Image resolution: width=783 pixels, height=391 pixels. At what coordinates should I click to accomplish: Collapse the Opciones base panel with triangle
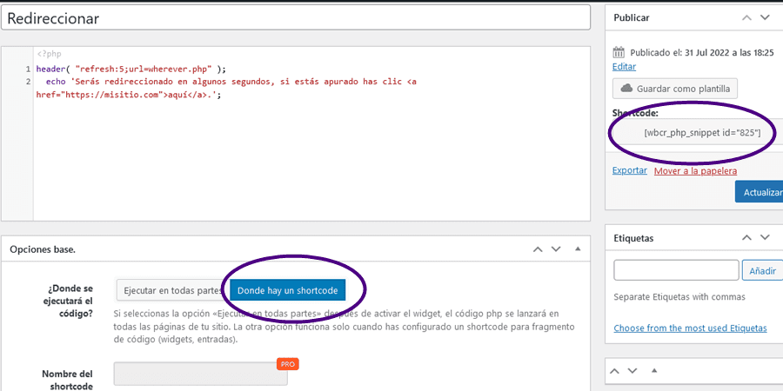(x=577, y=249)
